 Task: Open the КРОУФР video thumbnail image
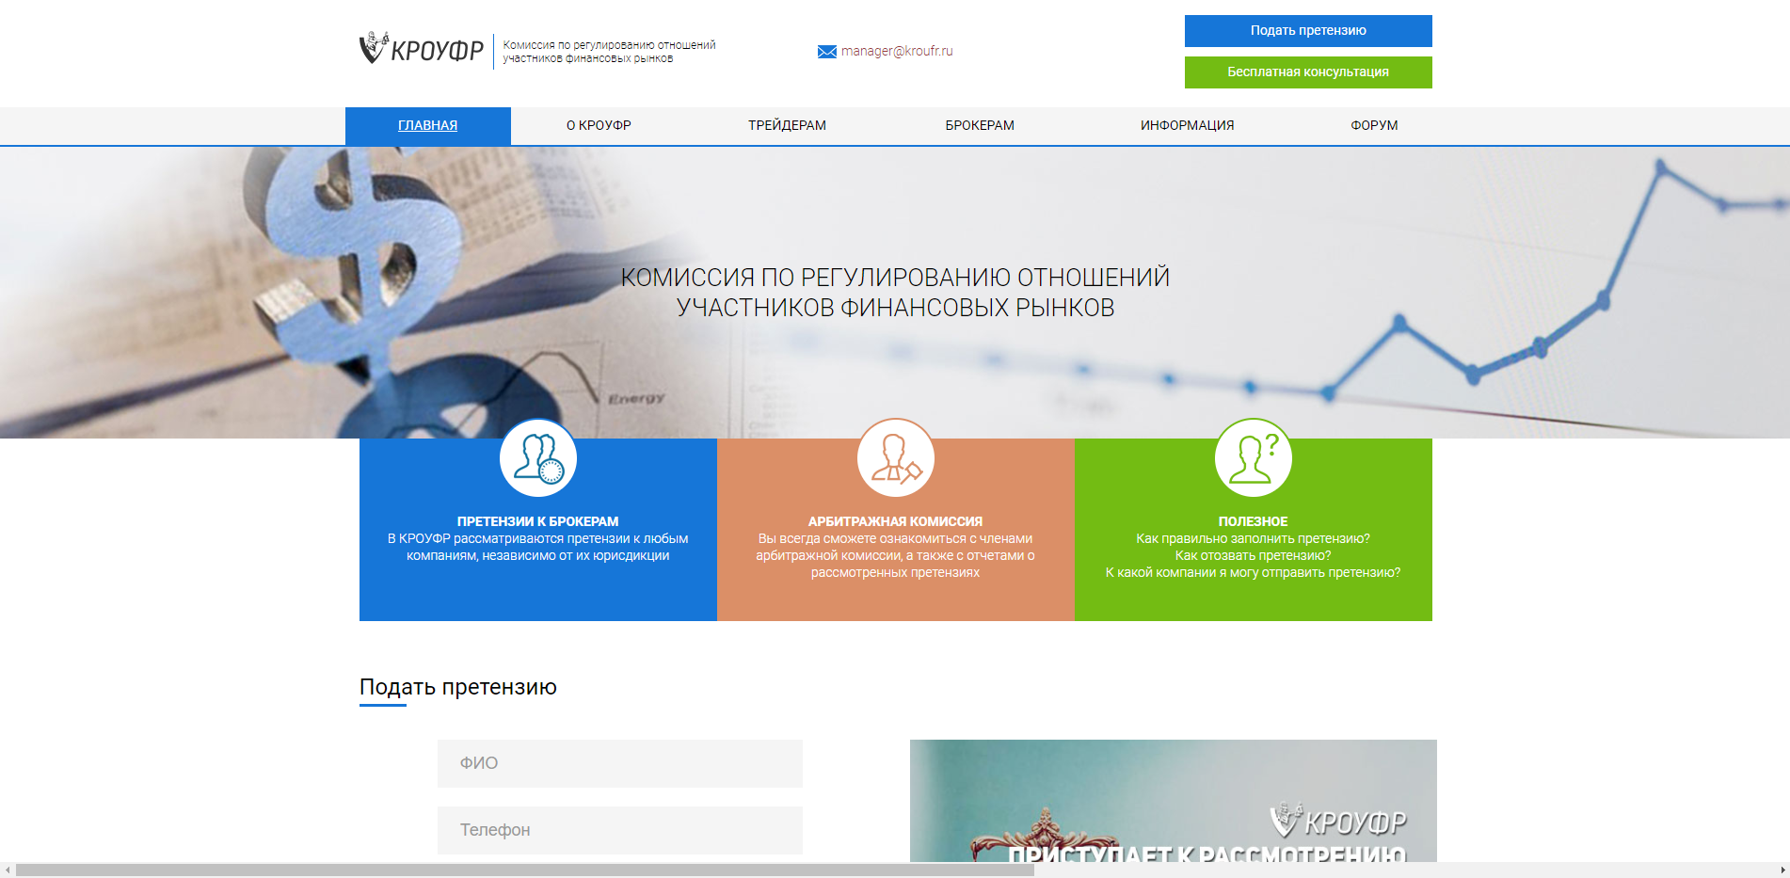pyautogui.click(x=1174, y=801)
